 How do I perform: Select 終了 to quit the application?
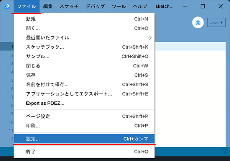(84, 152)
